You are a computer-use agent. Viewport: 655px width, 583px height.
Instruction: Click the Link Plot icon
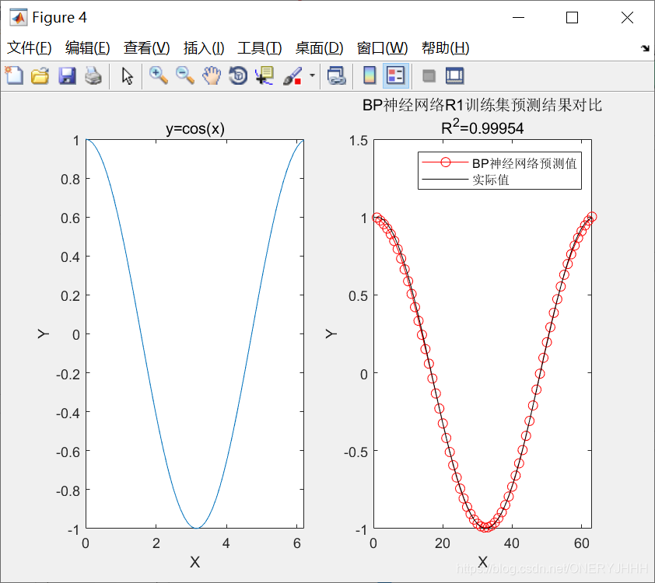click(x=337, y=75)
